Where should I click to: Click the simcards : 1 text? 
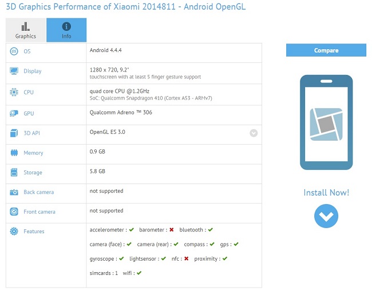104,273
